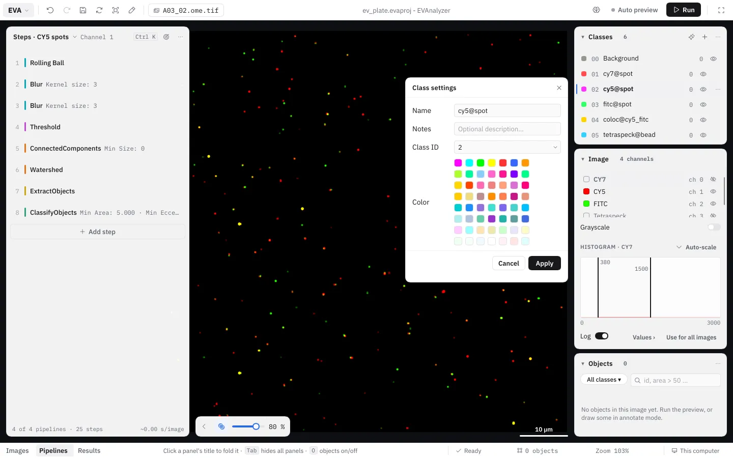Screen dimensions: 733x458
Task: Add a new class with plus icon
Action: click(704, 37)
